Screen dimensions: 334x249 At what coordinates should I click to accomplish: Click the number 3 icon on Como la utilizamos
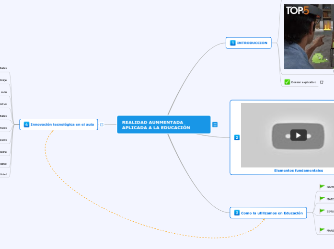pos(237,213)
